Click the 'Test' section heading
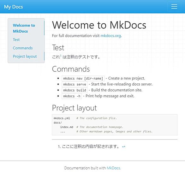Image resolution: width=185 pixels, height=173 pixels. coord(58,48)
